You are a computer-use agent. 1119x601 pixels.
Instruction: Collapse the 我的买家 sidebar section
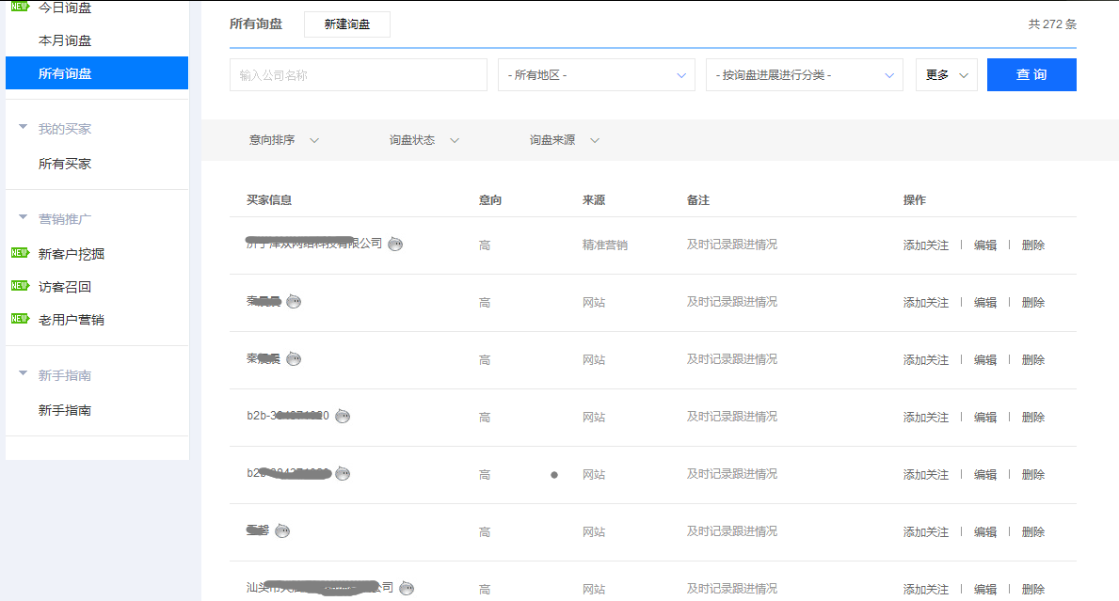[x=24, y=128]
